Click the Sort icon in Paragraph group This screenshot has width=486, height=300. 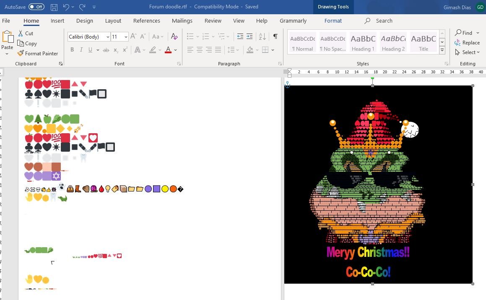tap(262, 37)
